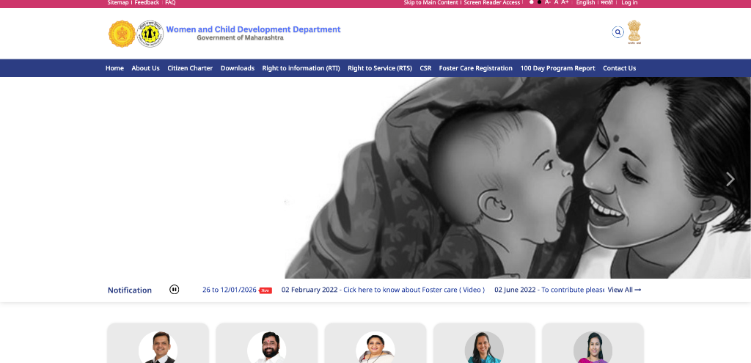This screenshot has height=363, width=751.
Task: Click third official's portrait, woman with glasses
Action: tap(375, 347)
